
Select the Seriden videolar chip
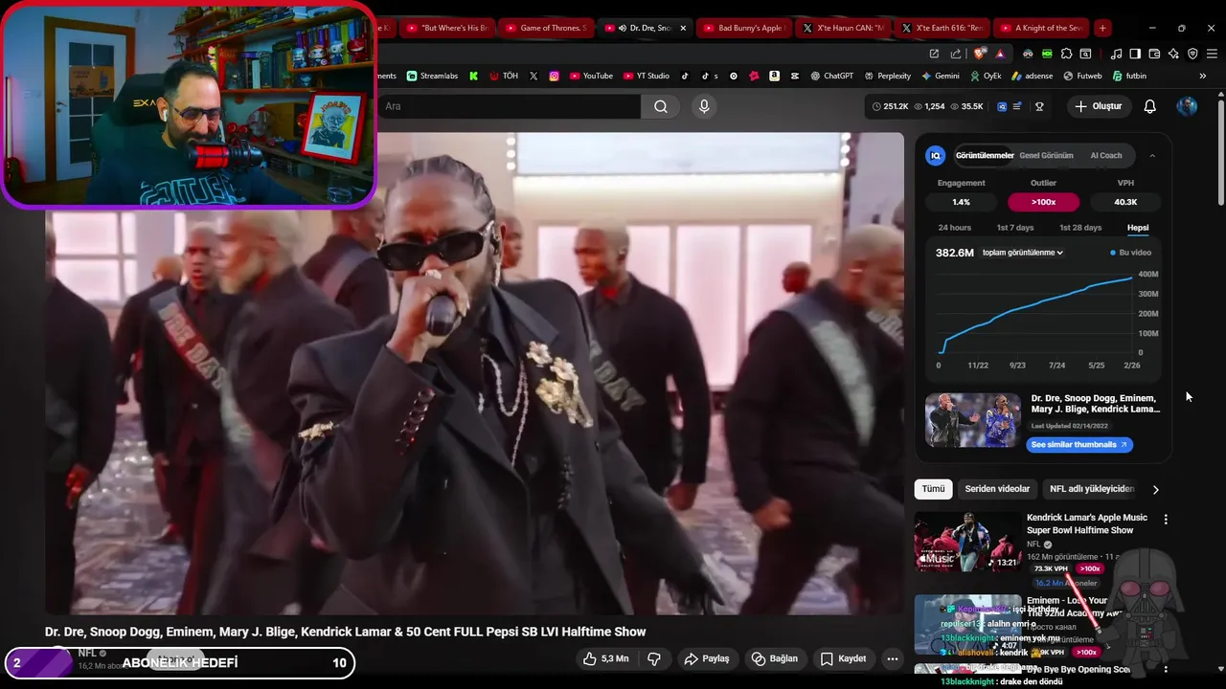(x=997, y=489)
